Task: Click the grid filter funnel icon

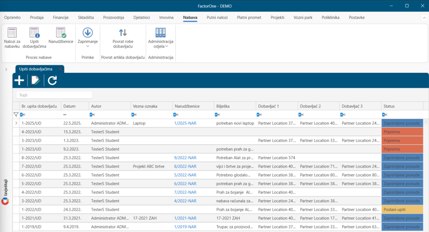Action: coord(16,115)
